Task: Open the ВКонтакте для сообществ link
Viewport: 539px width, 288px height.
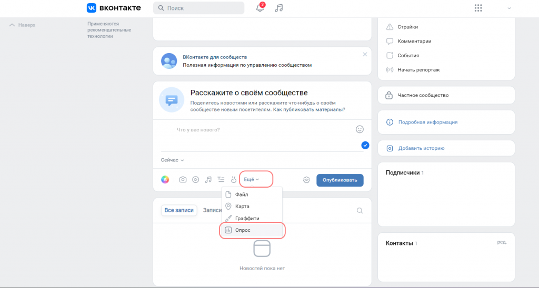Action: (215, 57)
